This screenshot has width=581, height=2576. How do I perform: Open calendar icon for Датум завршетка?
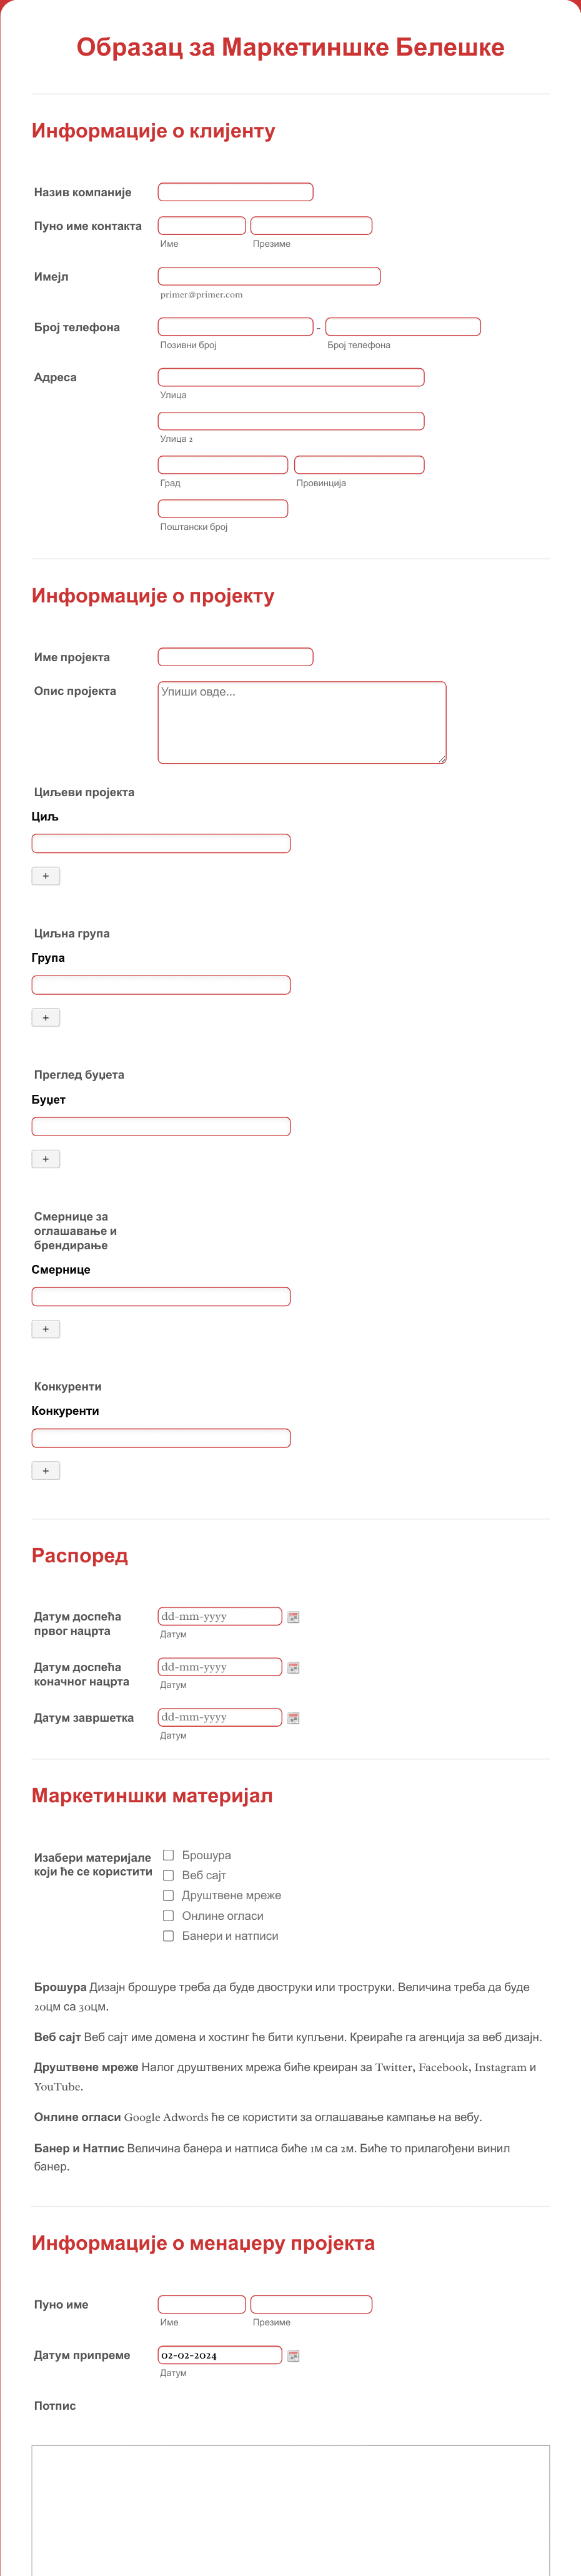(294, 1718)
